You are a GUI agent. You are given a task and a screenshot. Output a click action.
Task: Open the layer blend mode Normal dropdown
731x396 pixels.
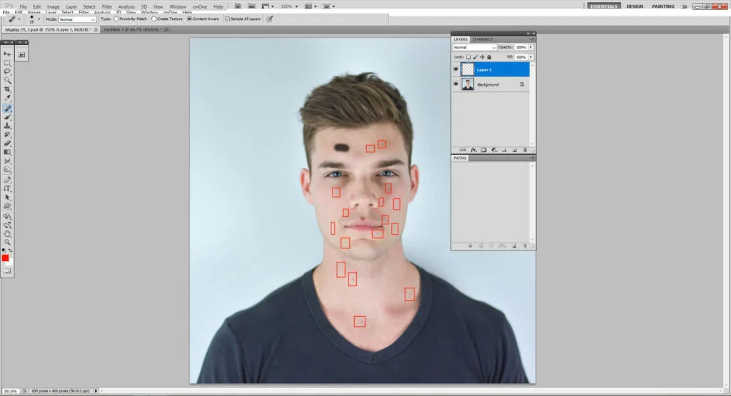click(x=474, y=47)
